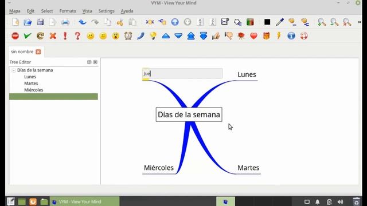367x206 pixels.
Task: Close the 'sin nombre' tab
Action: click(x=38, y=52)
